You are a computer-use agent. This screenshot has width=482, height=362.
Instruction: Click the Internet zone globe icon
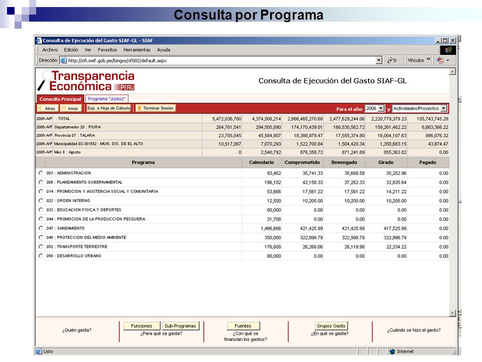pyautogui.click(x=392, y=351)
